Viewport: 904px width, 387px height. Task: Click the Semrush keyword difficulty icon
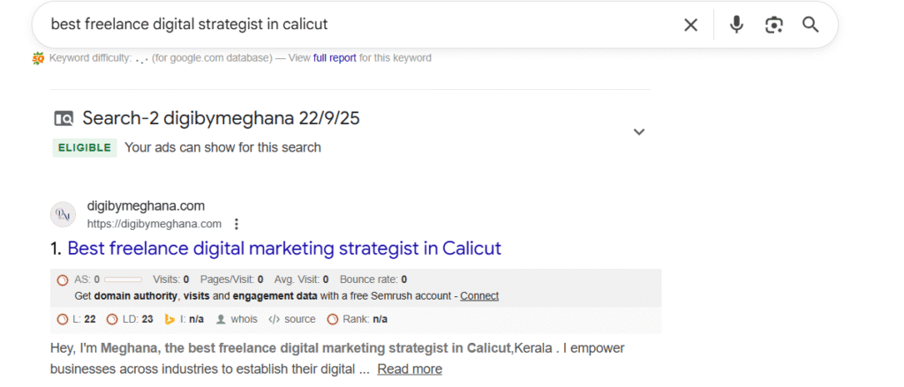(38, 58)
